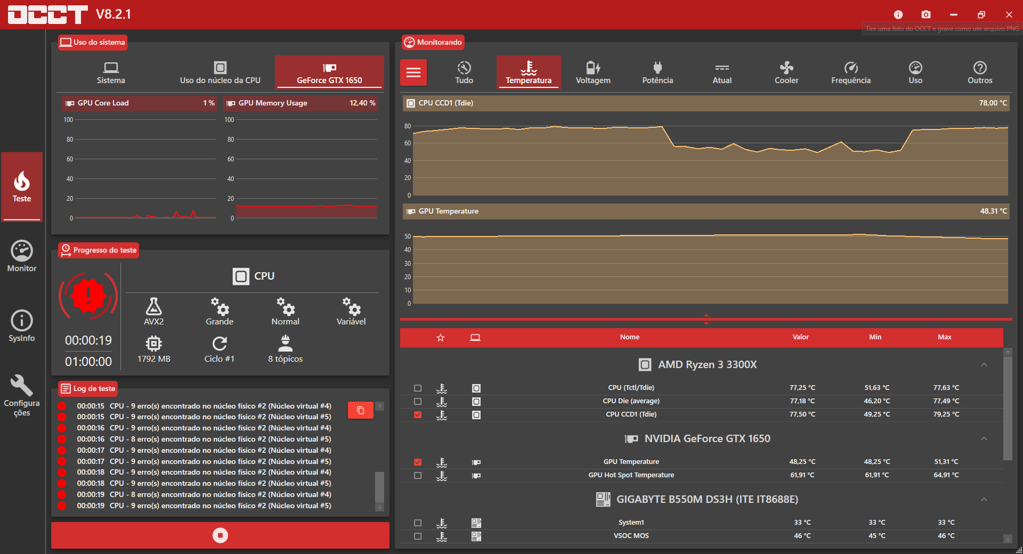Sort sensors by Min column
This screenshot has width=1023, height=554.
(x=875, y=337)
